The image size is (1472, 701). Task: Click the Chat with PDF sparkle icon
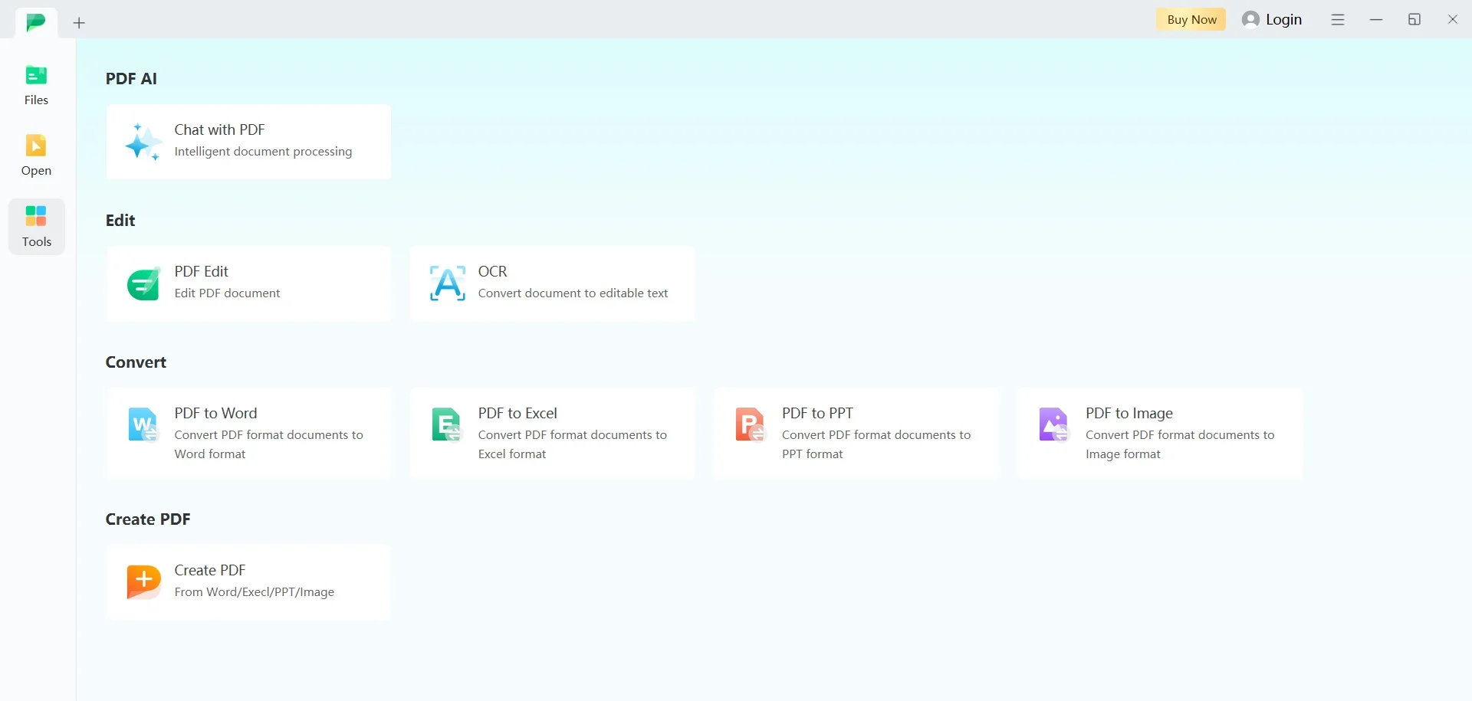[x=143, y=142]
